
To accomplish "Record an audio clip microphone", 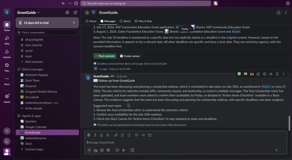I will [x=124, y=150].
